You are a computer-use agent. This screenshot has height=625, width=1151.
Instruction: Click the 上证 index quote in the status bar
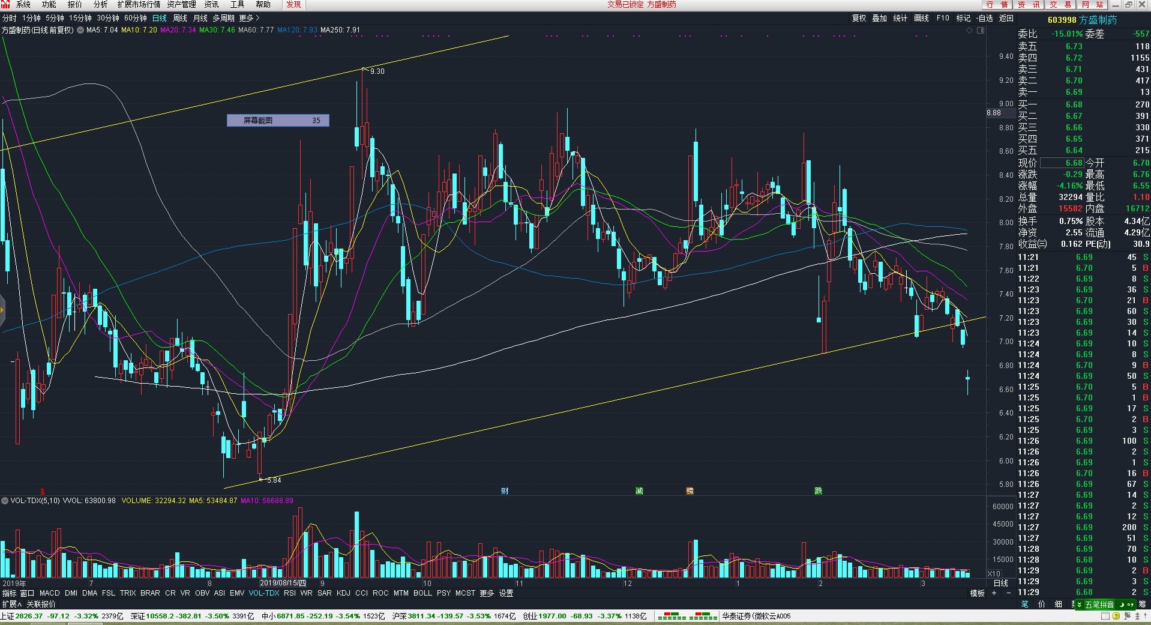point(62,616)
